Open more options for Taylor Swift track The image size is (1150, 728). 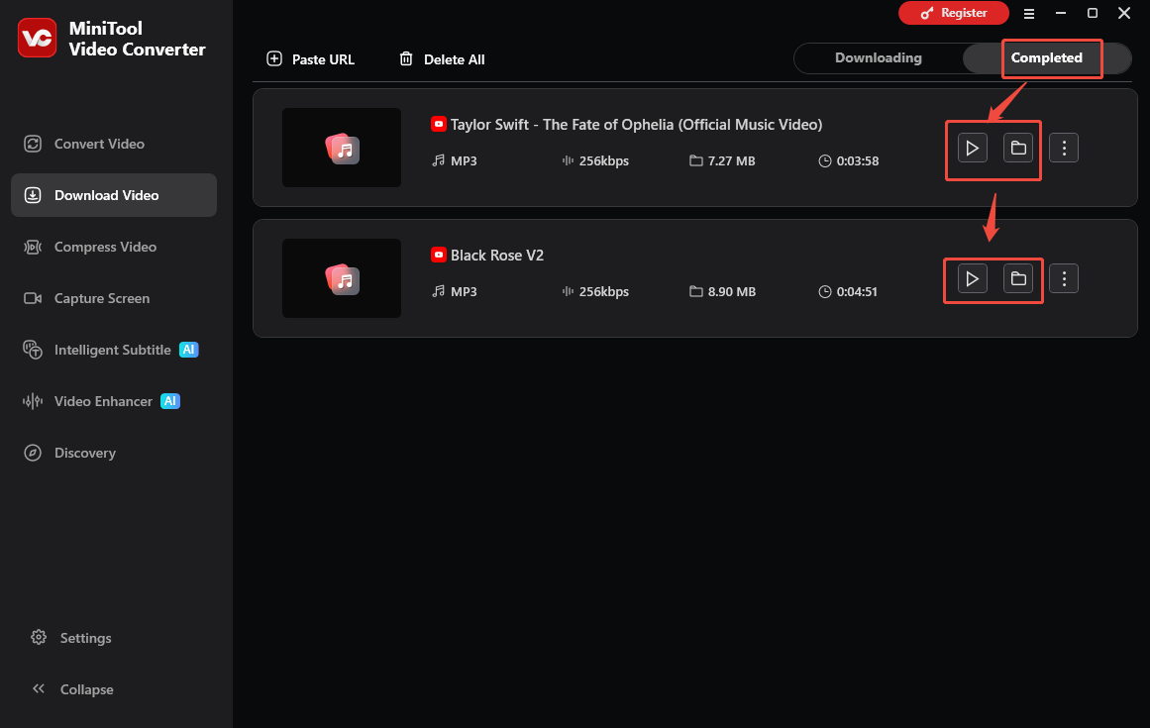coord(1064,149)
